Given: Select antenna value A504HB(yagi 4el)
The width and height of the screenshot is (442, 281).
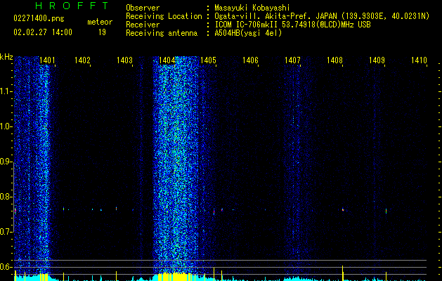Looking at the screenshot, I should point(248,33).
